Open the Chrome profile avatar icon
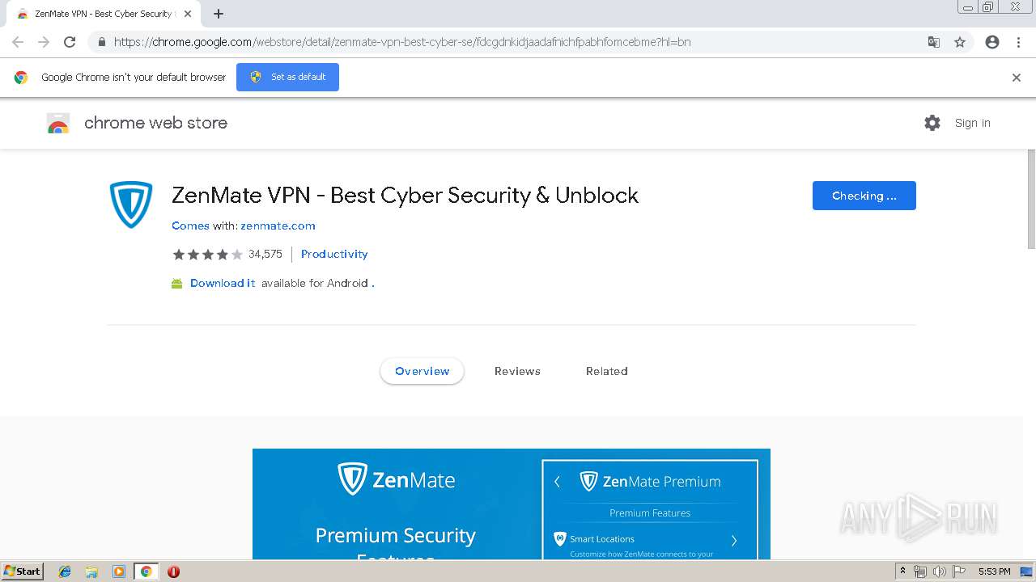Screen dimensions: 1036x582 tap(992, 42)
